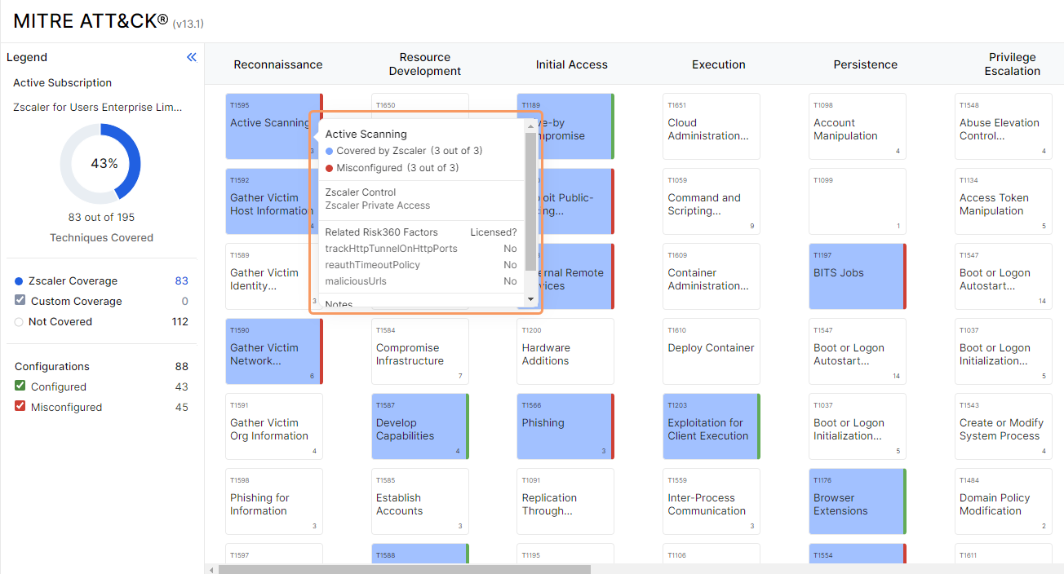Uncheck the Configured checkbox

[x=20, y=386]
